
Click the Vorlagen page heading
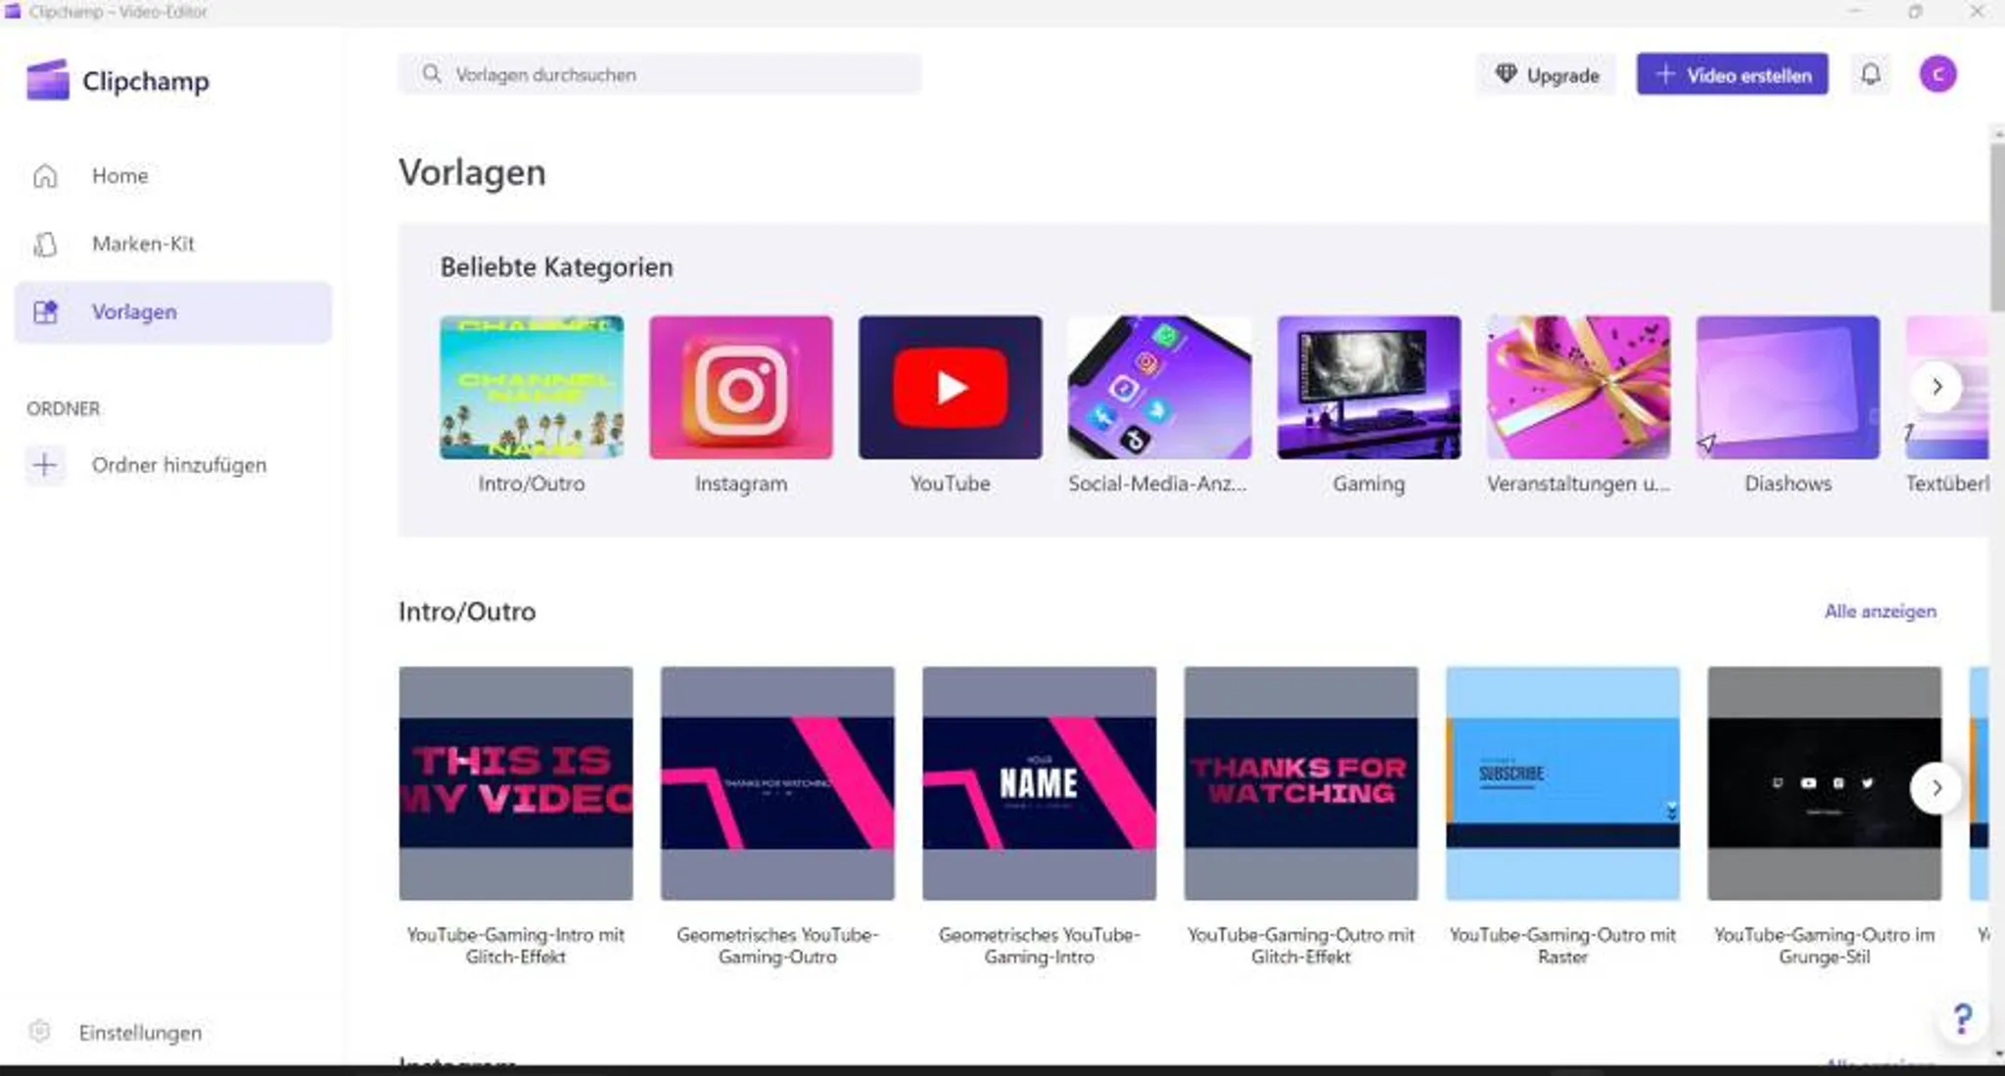click(472, 173)
